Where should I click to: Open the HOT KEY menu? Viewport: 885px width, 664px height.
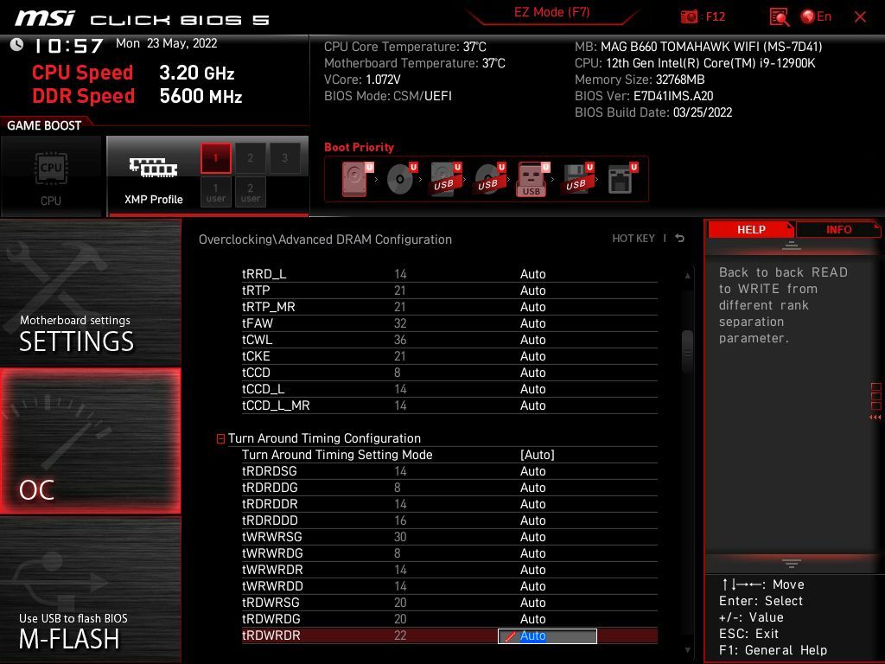(x=634, y=239)
